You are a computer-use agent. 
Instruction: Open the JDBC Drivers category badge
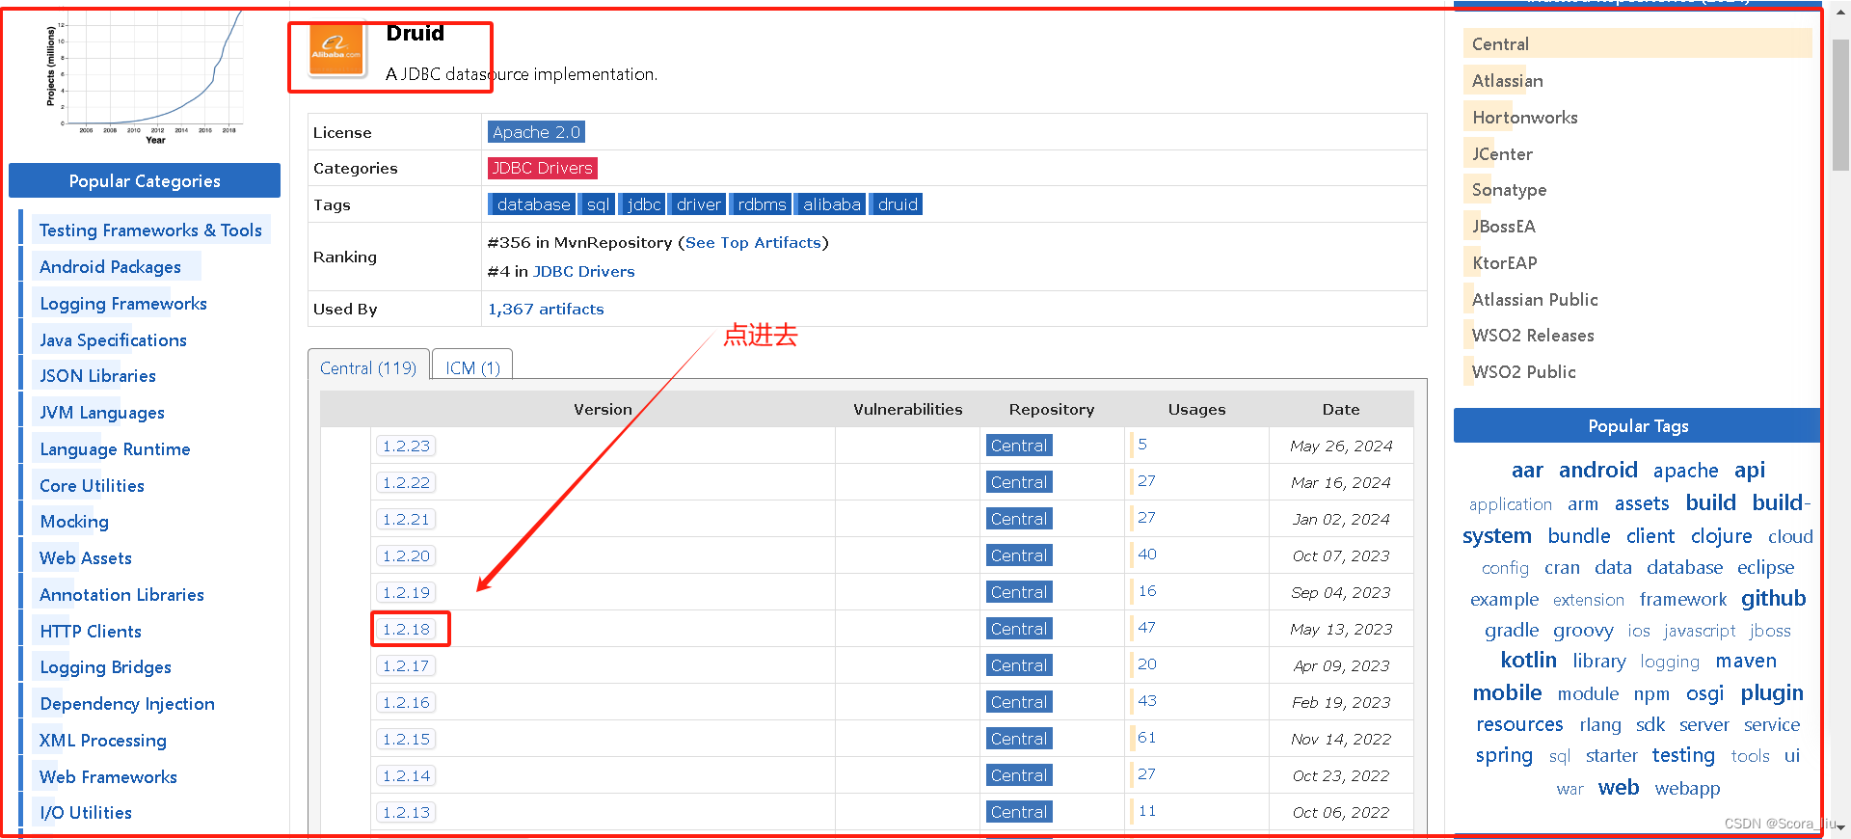point(543,168)
